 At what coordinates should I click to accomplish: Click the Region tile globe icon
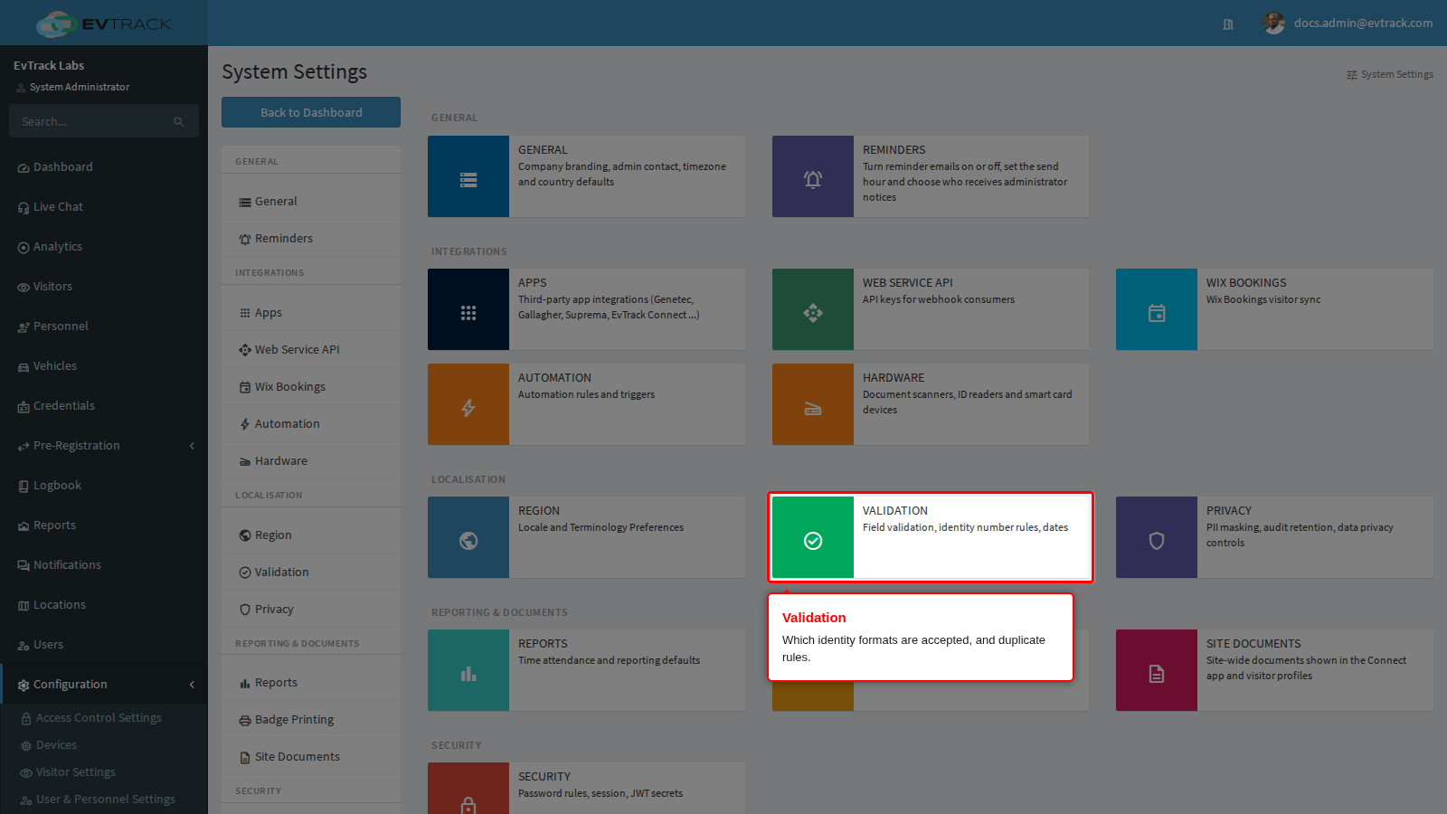pyautogui.click(x=468, y=537)
